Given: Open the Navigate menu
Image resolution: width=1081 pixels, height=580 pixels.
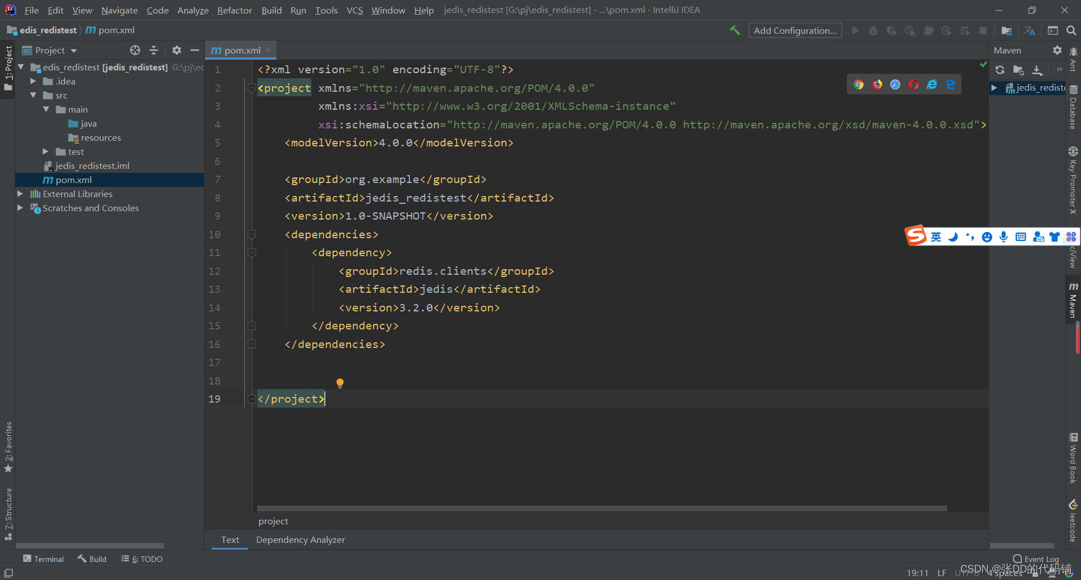Looking at the screenshot, I should click(x=119, y=10).
